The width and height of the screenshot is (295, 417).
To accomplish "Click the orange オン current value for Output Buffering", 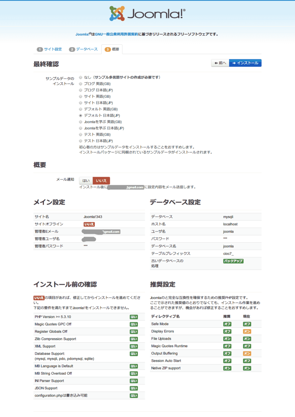I will pyautogui.click(x=247, y=354).
